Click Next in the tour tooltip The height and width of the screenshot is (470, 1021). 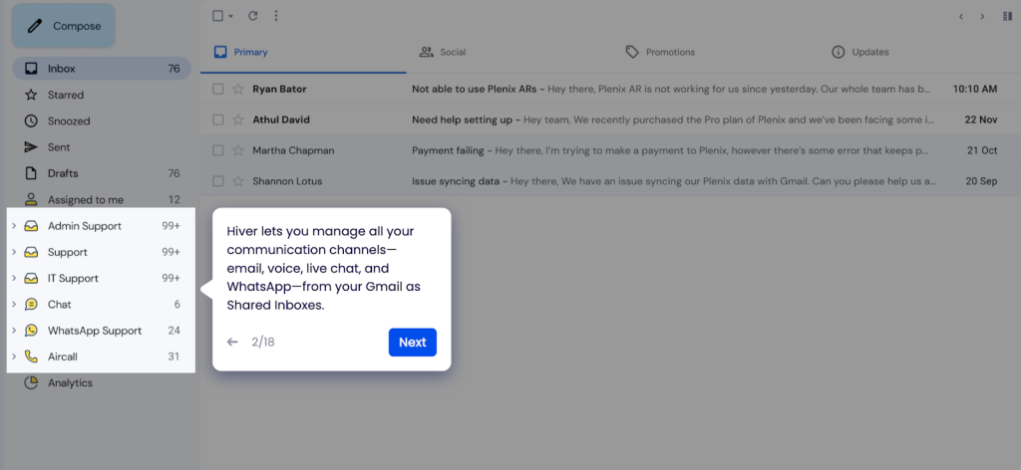pyautogui.click(x=412, y=342)
